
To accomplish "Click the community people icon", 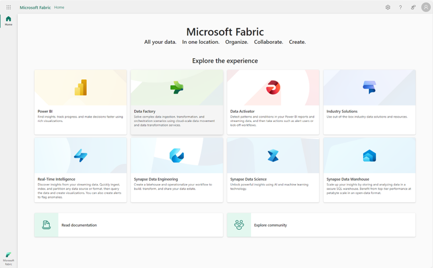I will click(x=239, y=225).
